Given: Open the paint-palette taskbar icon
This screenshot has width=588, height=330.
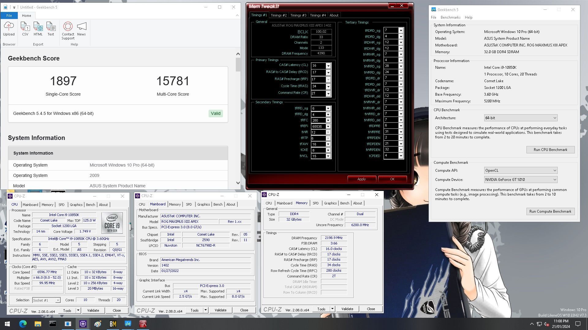Looking at the screenshot, I should coord(98,324).
